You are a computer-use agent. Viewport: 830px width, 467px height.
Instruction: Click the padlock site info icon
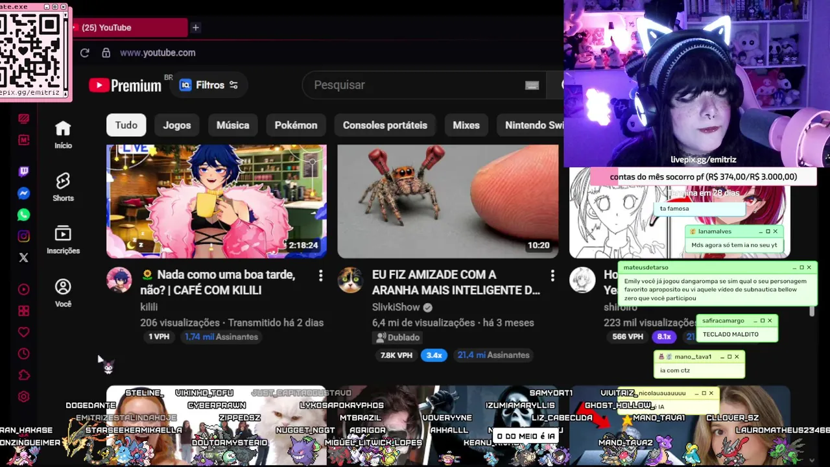click(x=106, y=53)
